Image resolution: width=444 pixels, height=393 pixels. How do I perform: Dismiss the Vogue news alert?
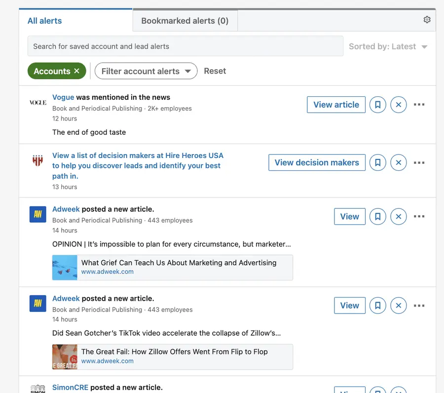pyautogui.click(x=399, y=105)
